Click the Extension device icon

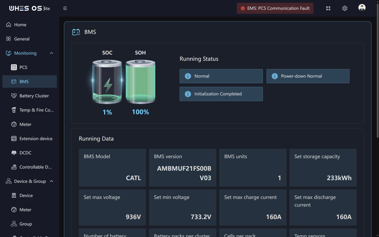coord(14,139)
